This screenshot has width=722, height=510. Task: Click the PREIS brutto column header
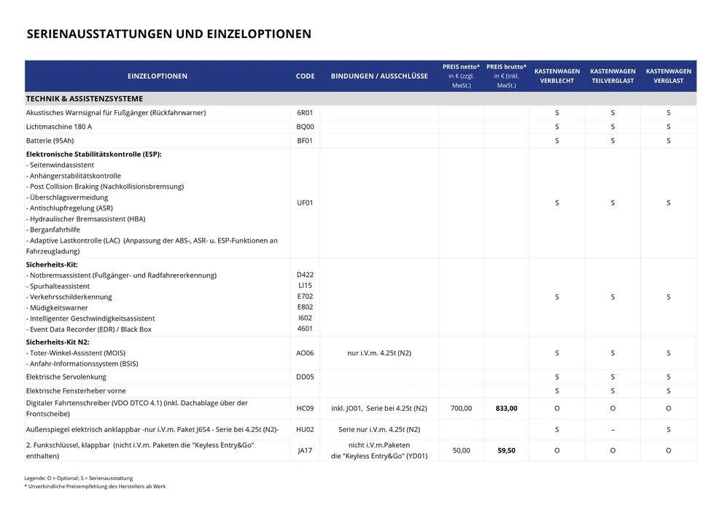tap(506, 76)
